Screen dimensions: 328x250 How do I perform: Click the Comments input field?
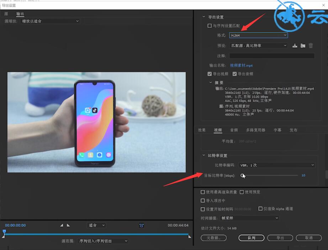pyautogui.click(x=272, y=55)
